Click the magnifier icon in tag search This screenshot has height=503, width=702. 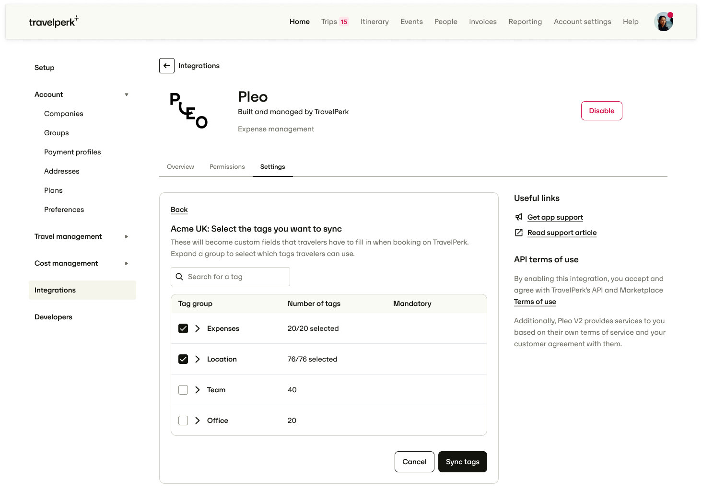pyautogui.click(x=179, y=277)
